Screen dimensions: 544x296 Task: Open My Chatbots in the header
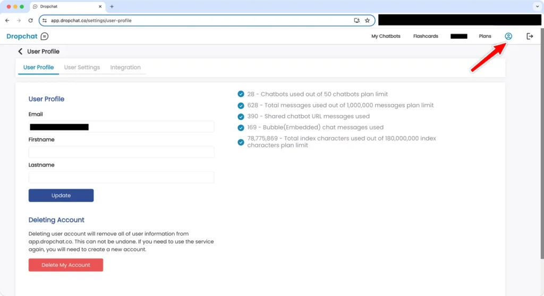click(386, 36)
